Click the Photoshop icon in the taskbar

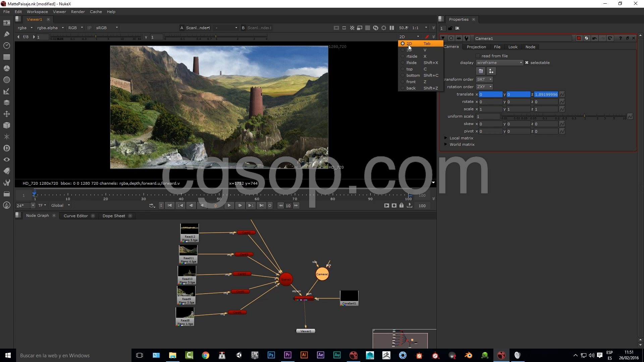click(x=271, y=355)
